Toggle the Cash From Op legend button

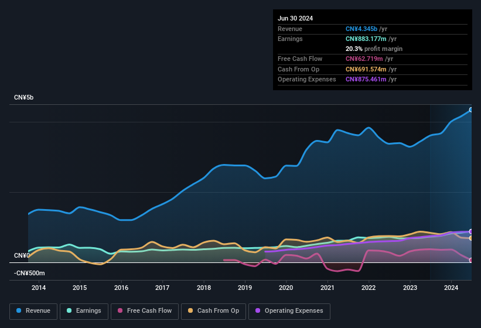(x=213, y=311)
